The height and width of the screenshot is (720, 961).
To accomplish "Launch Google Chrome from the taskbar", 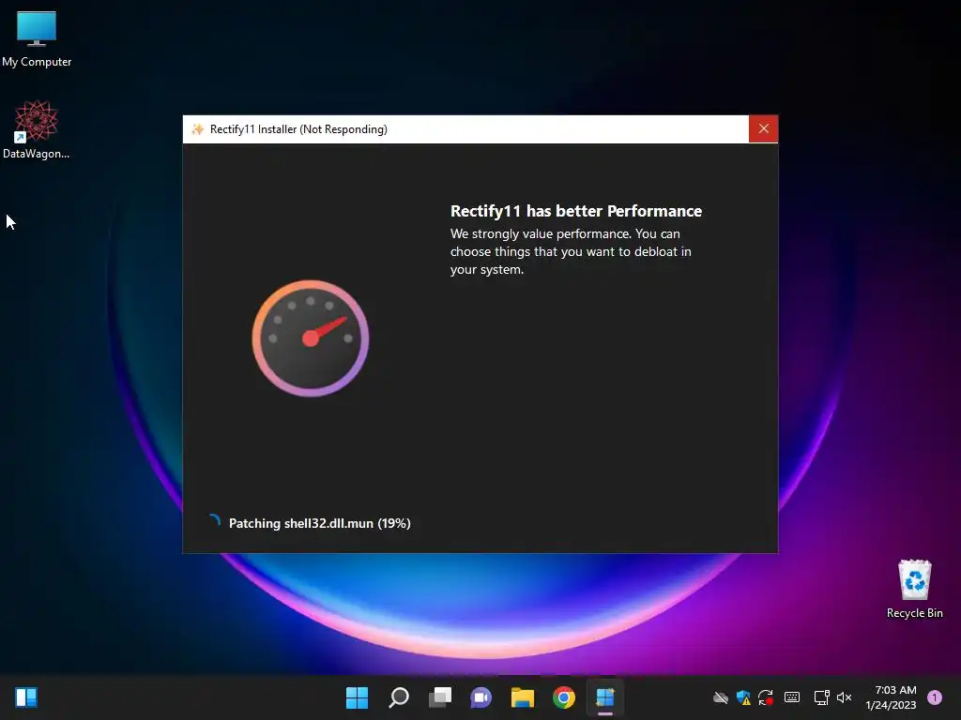I will [x=564, y=697].
